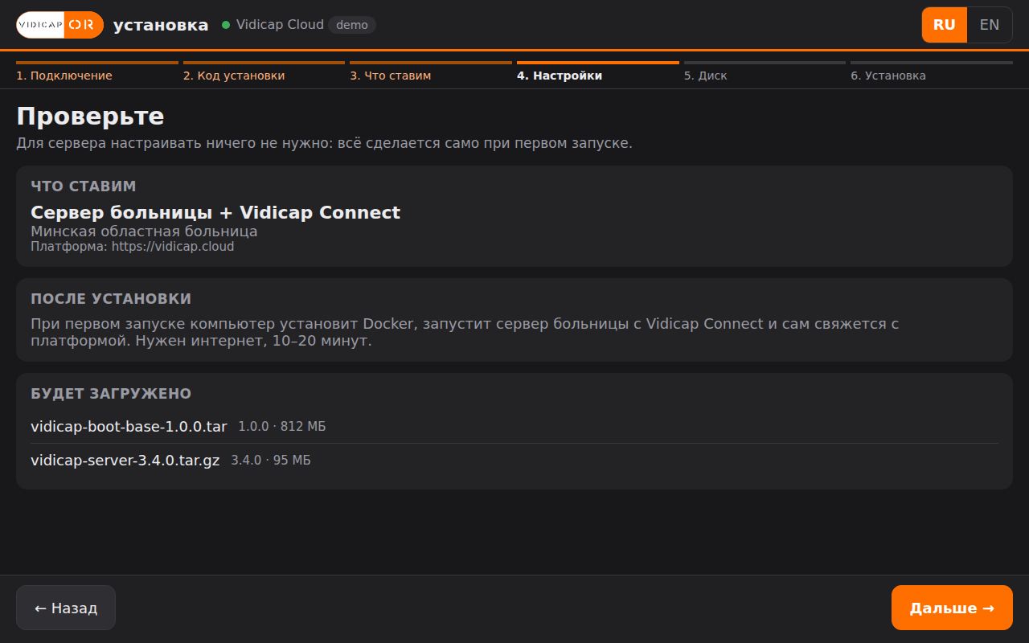
Task: Click the Vidicap Cloud label
Action: [280, 25]
